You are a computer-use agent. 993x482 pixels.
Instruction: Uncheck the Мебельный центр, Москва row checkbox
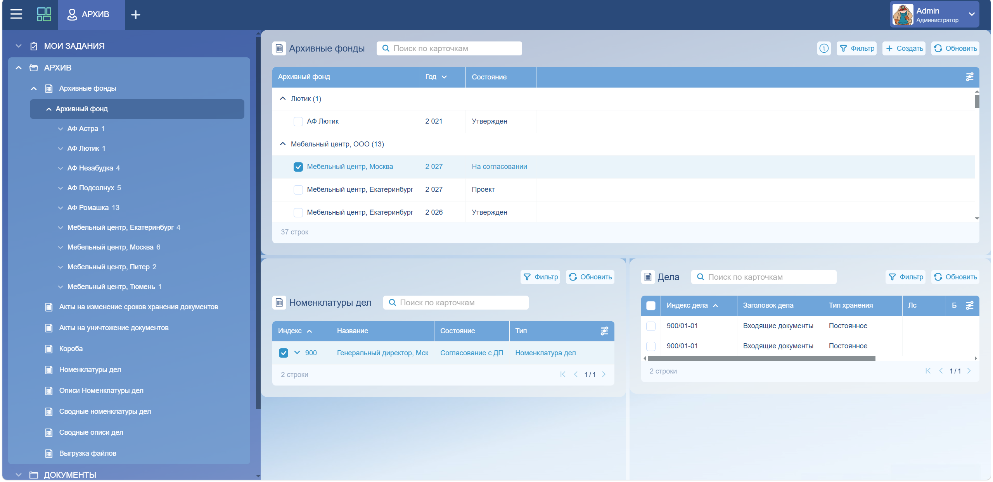click(x=298, y=167)
